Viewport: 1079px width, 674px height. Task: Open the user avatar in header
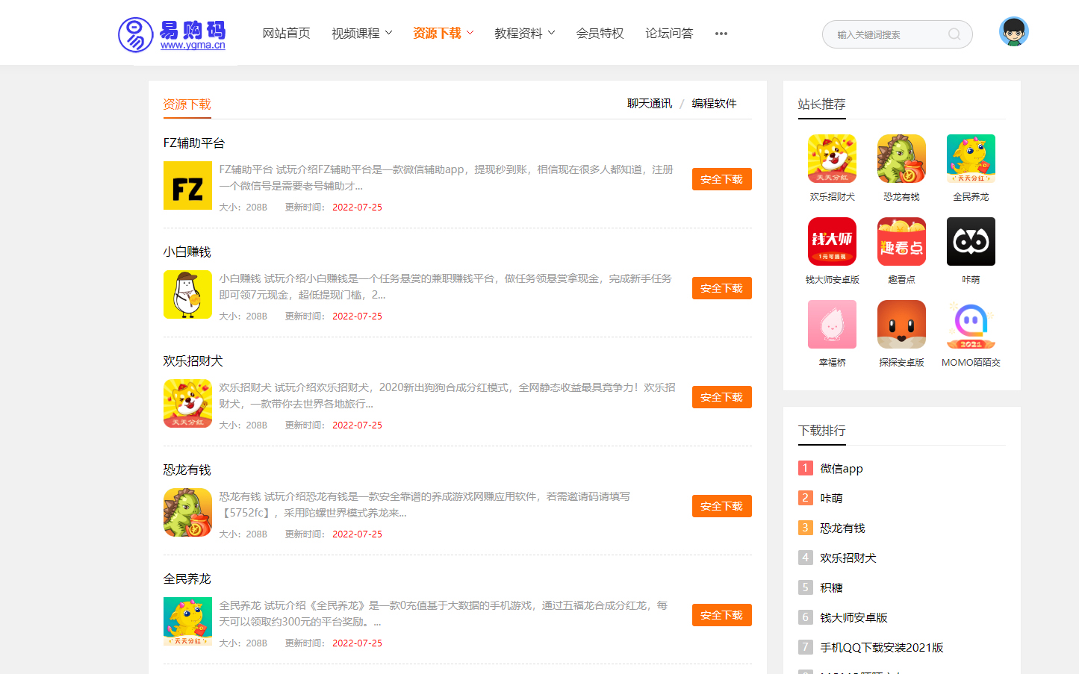1013,32
